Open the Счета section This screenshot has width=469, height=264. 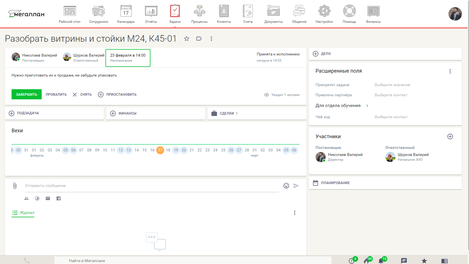click(x=248, y=14)
